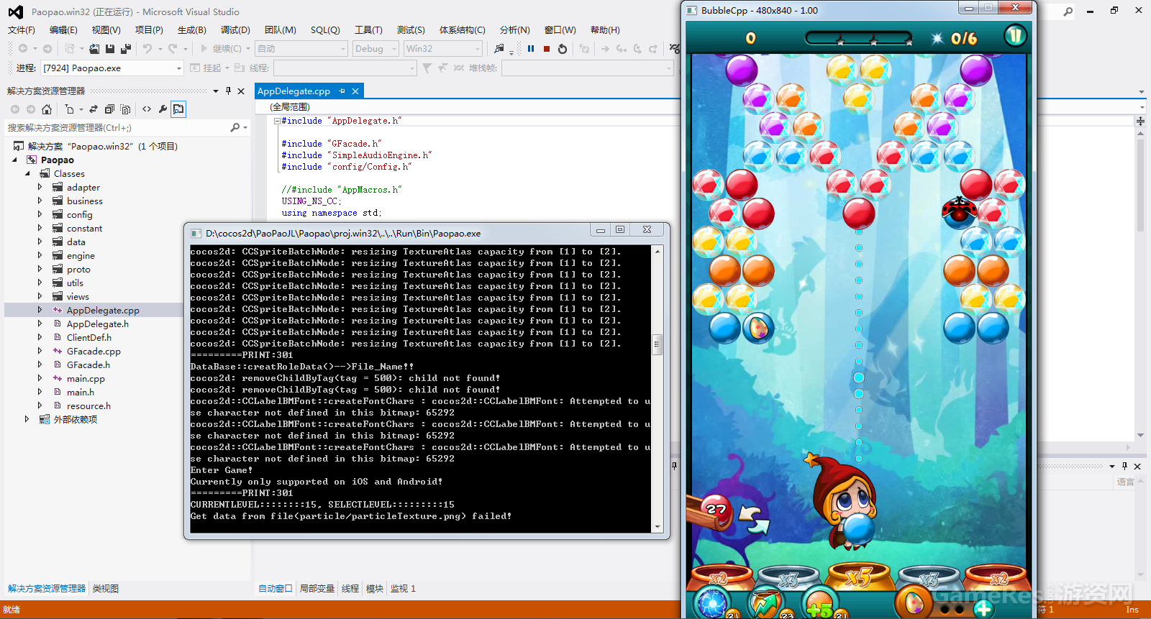Open a file via toolbar icon
Screen dimensions: 1151x619
[x=94, y=49]
